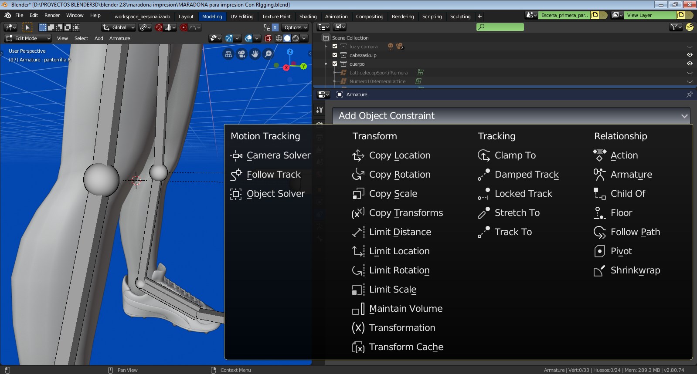Toggle snapping magnet icon
Image resolution: width=697 pixels, height=374 pixels.
[159, 27]
